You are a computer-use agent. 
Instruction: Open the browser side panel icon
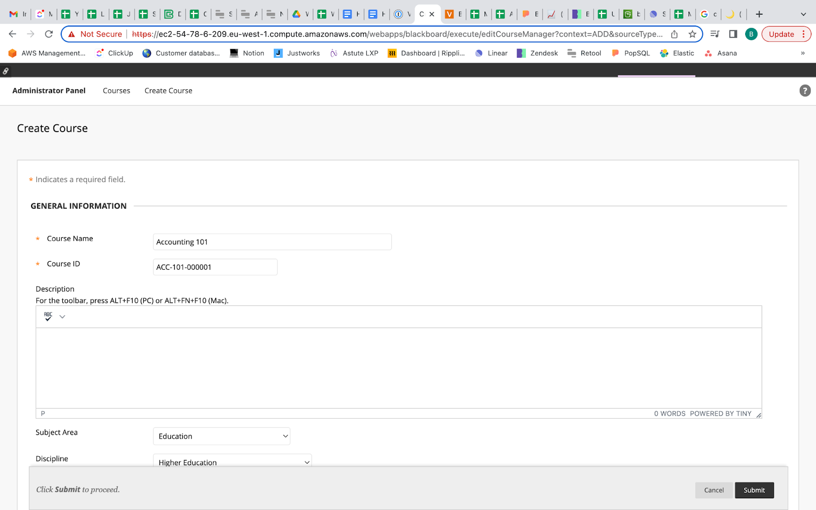(x=733, y=34)
